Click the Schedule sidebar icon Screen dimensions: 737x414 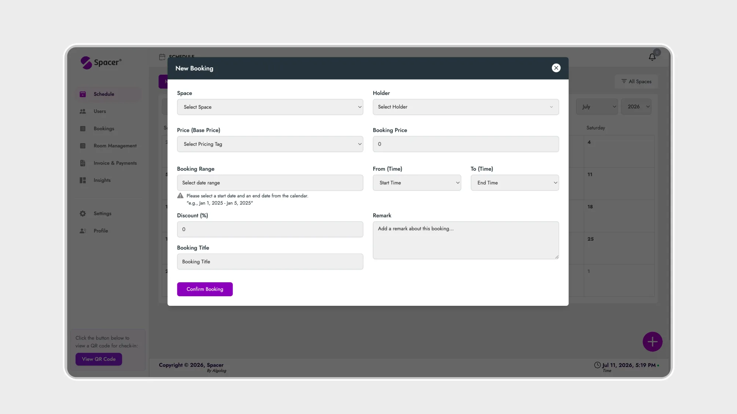click(x=83, y=94)
